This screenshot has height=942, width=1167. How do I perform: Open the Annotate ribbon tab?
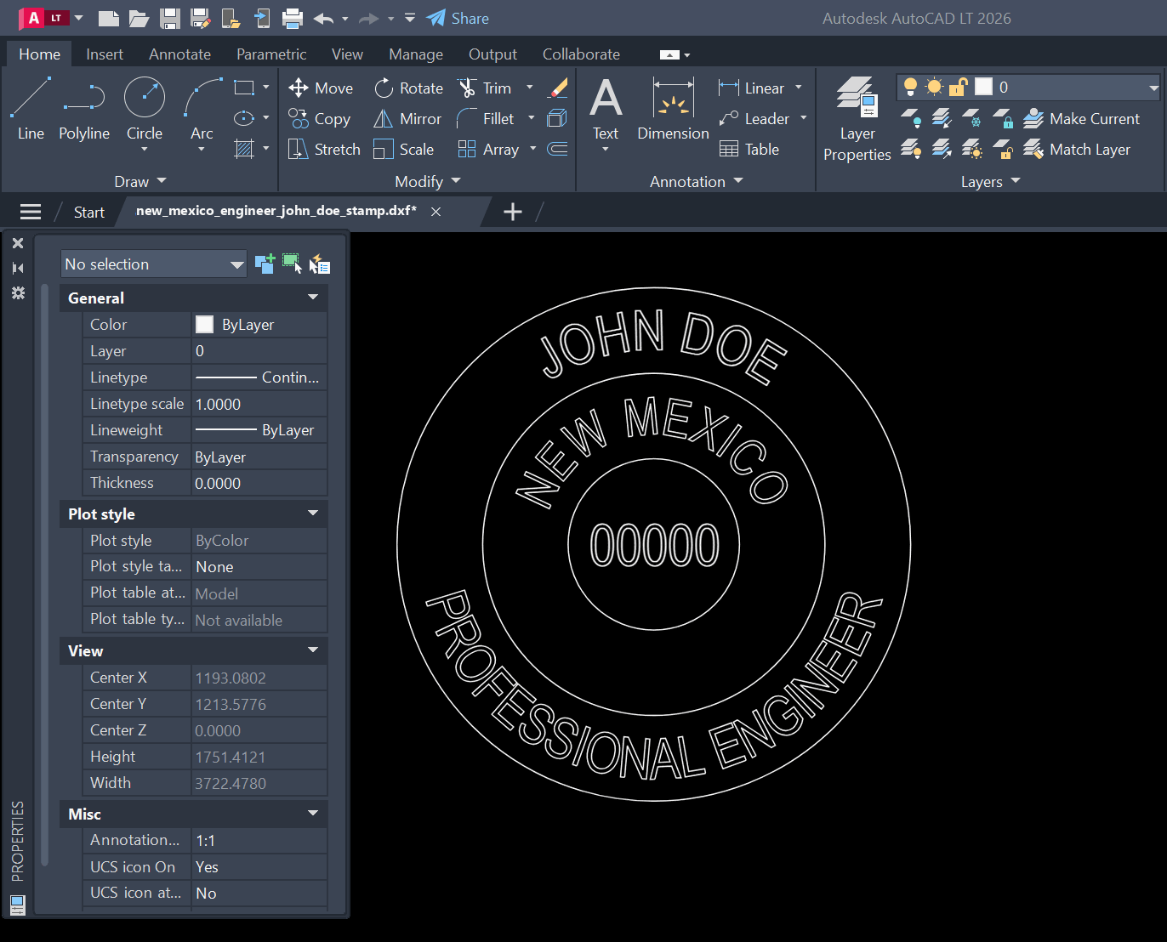click(x=179, y=54)
